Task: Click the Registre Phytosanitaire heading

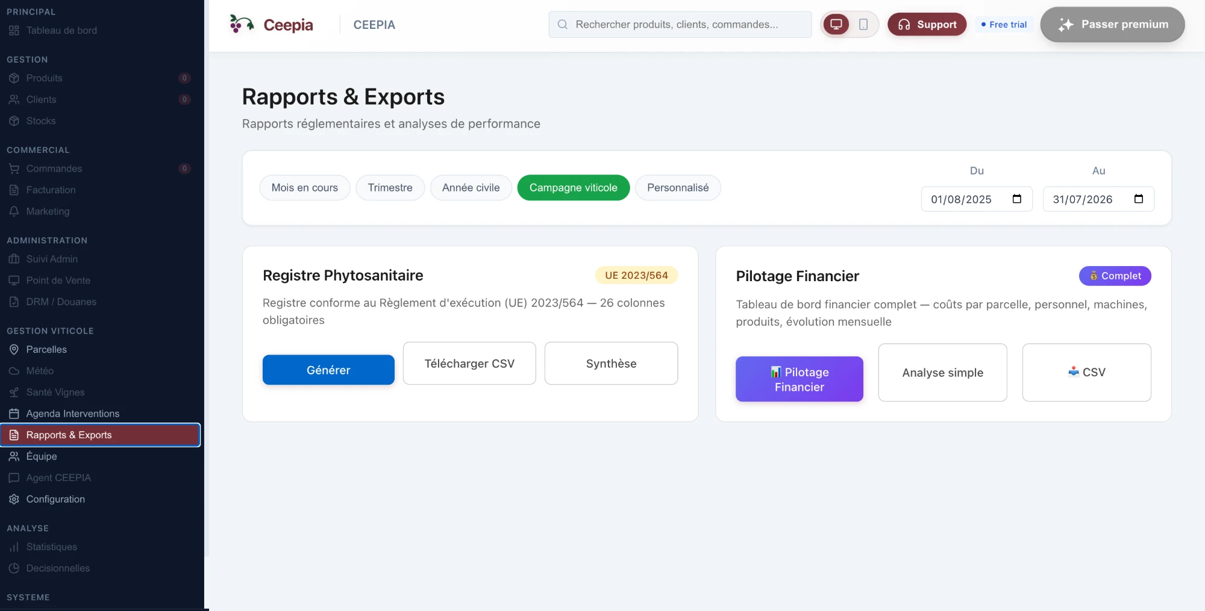Action: tap(343, 275)
